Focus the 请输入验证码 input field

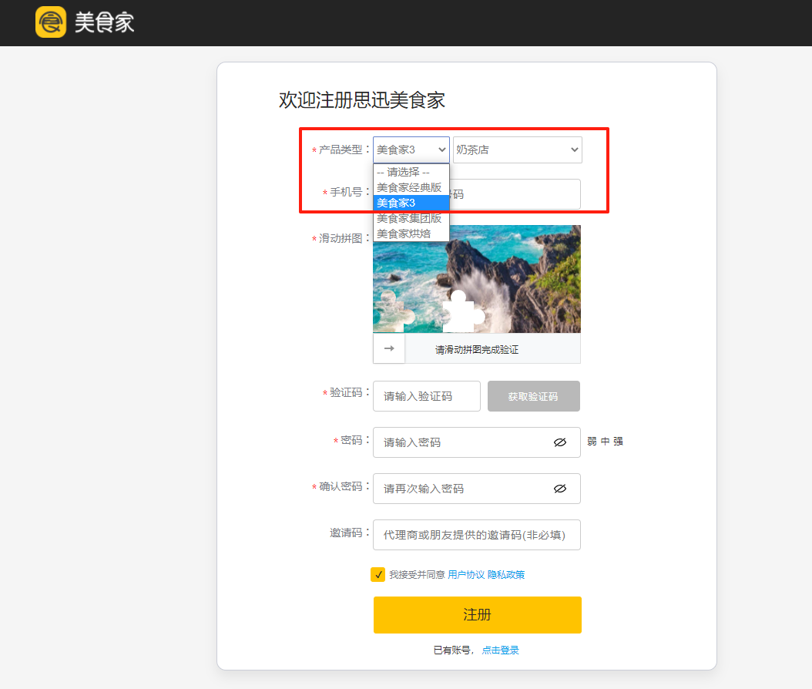(x=426, y=396)
